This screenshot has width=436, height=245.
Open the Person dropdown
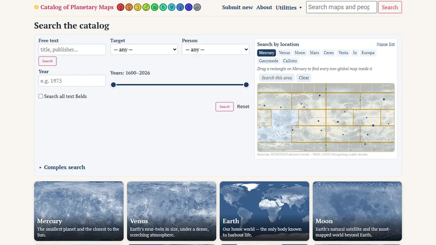[x=215, y=49]
